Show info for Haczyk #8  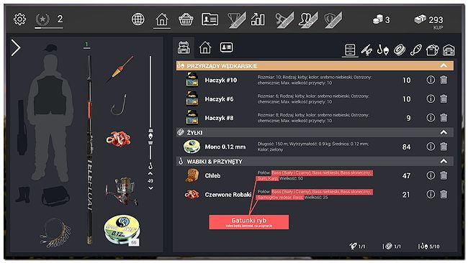[x=431, y=118]
